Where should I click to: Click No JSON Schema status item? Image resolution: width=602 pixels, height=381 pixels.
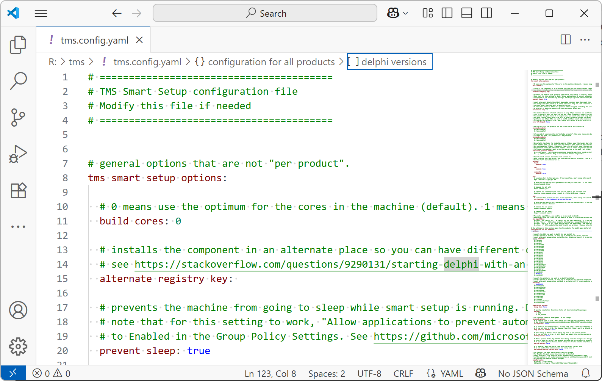pos(533,373)
